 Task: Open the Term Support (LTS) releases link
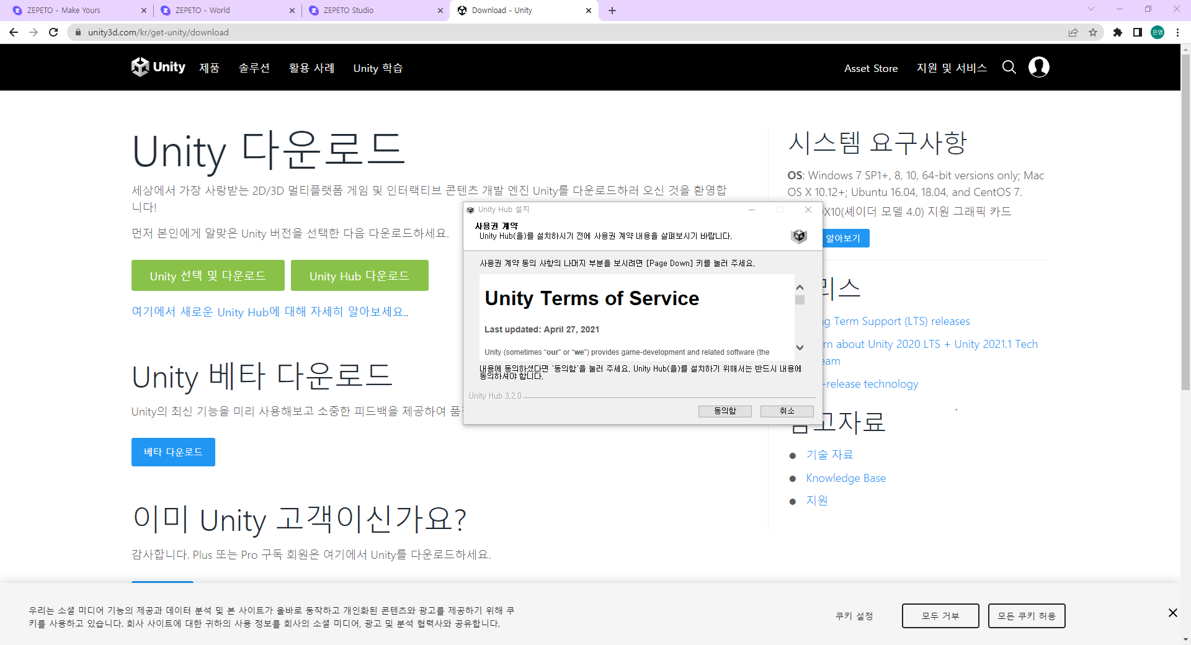(896, 321)
